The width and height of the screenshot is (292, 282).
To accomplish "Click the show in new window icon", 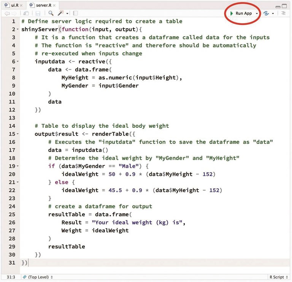I will coord(26,13).
